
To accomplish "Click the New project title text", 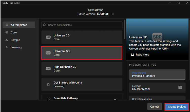I will point(96,10).
